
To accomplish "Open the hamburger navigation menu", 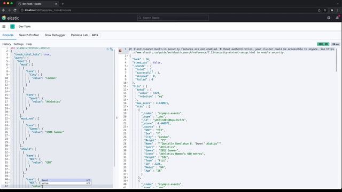I will tap(4, 26).
